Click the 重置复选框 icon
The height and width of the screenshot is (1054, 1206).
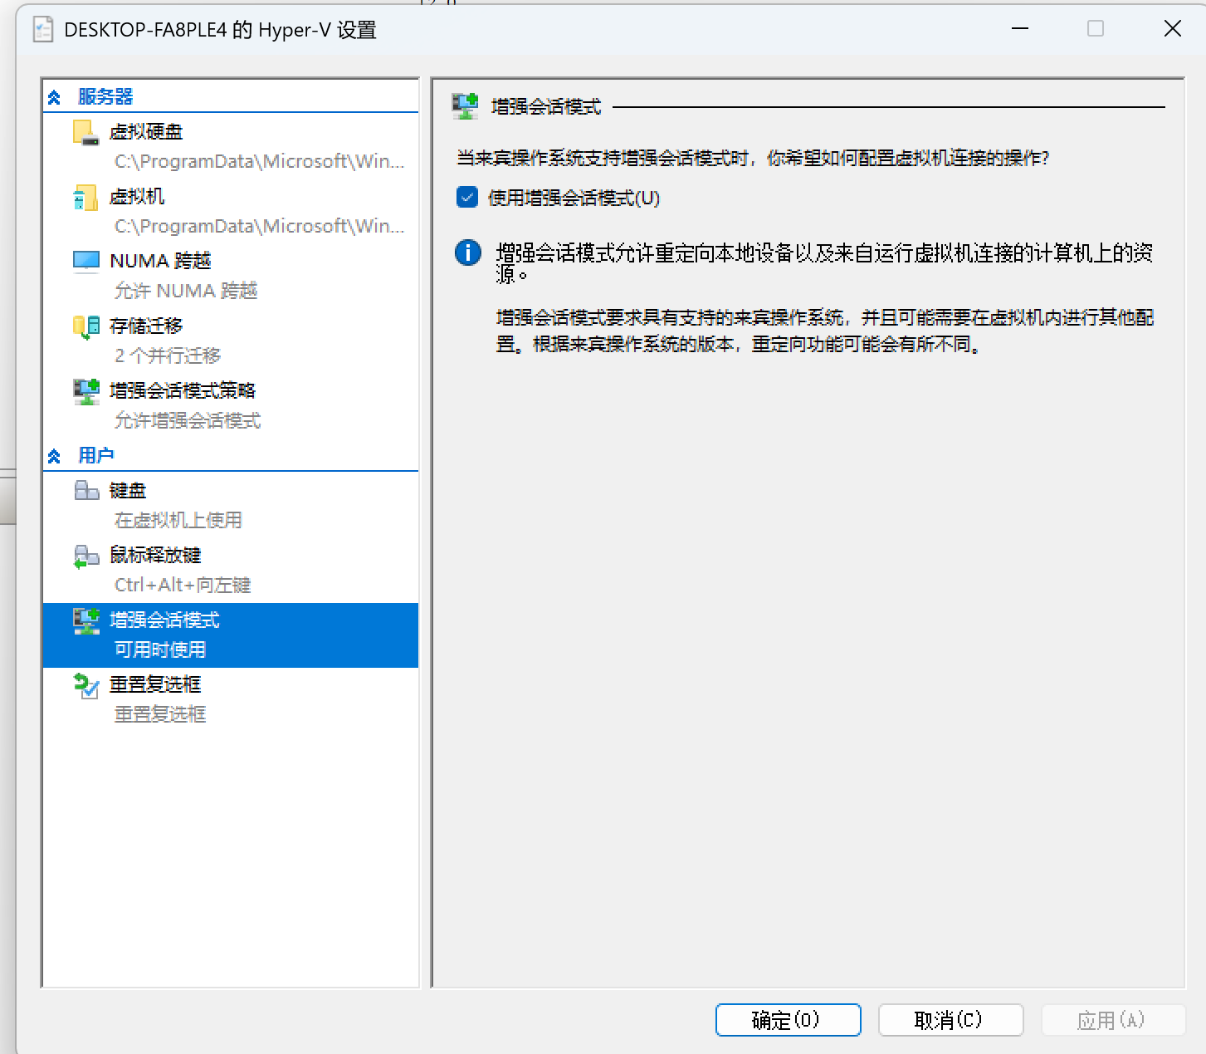click(x=86, y=685)
